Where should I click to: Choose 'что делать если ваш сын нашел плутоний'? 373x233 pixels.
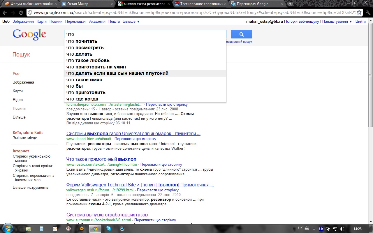pos(145,73)
